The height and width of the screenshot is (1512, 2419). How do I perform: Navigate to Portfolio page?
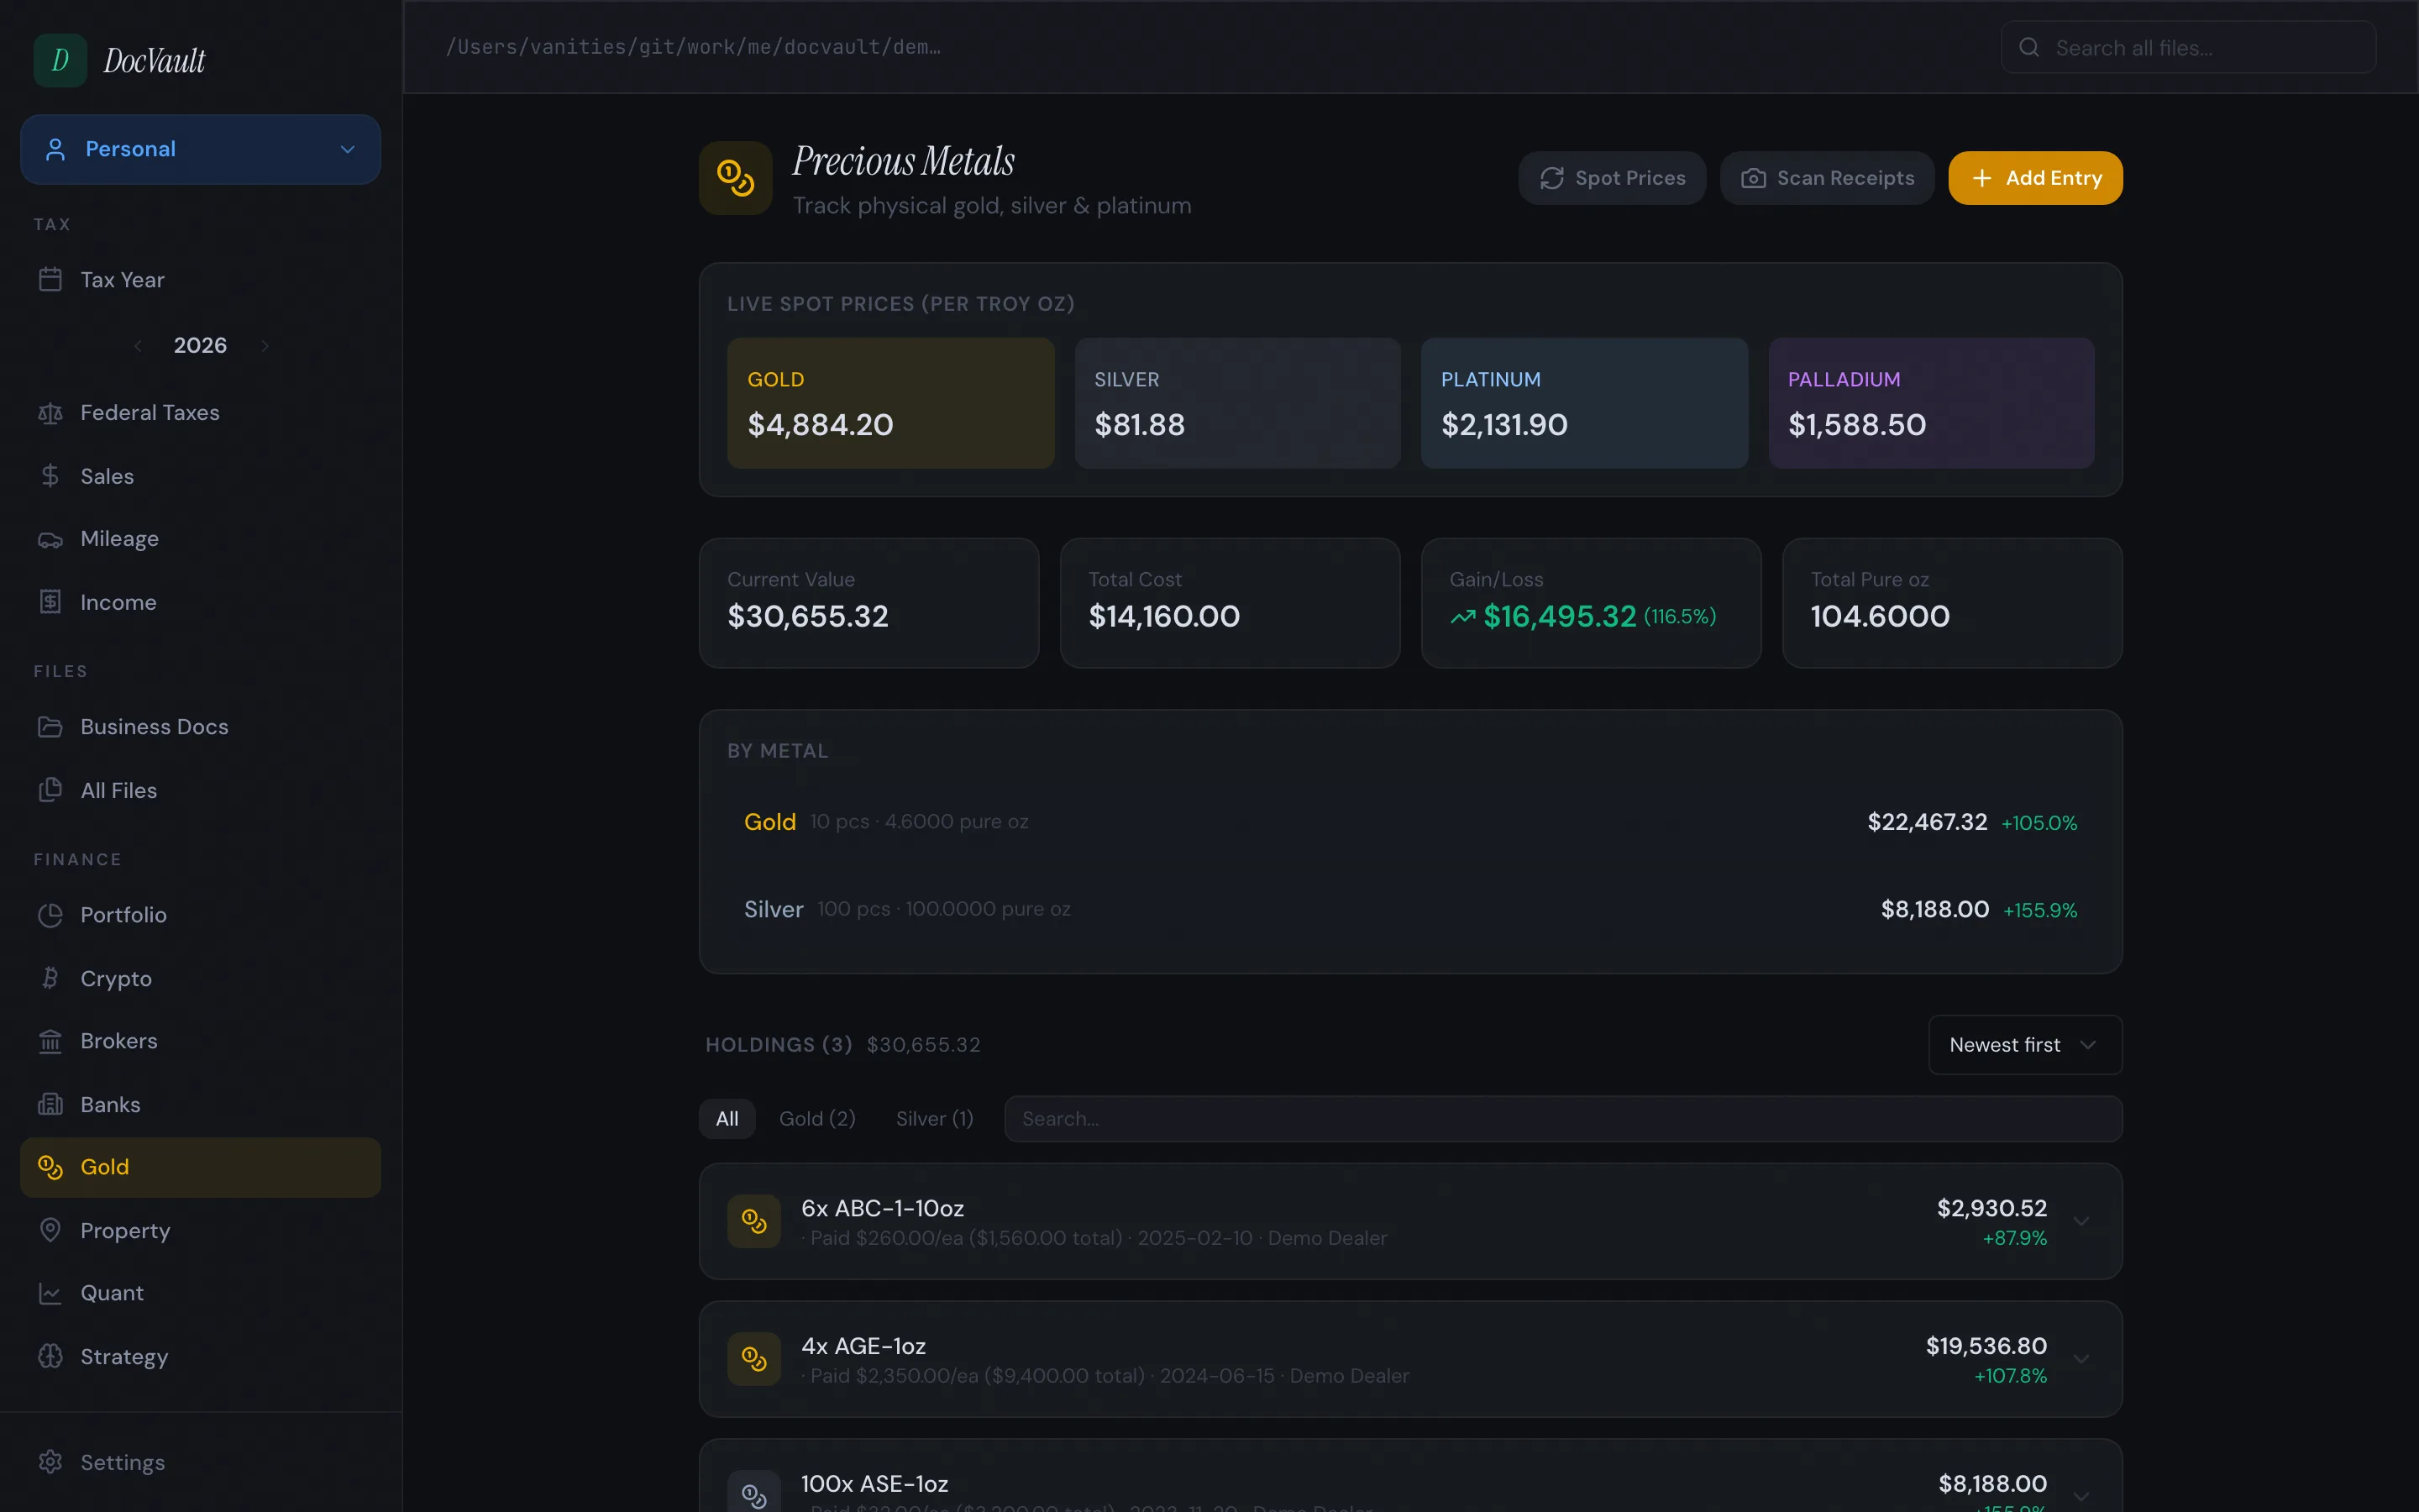pyautogui.click(x=200, y=914)
